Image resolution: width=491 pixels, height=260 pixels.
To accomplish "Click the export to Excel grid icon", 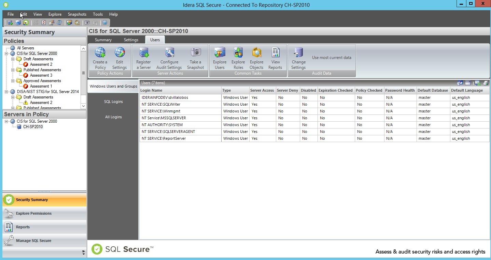I will click(477, 83).
